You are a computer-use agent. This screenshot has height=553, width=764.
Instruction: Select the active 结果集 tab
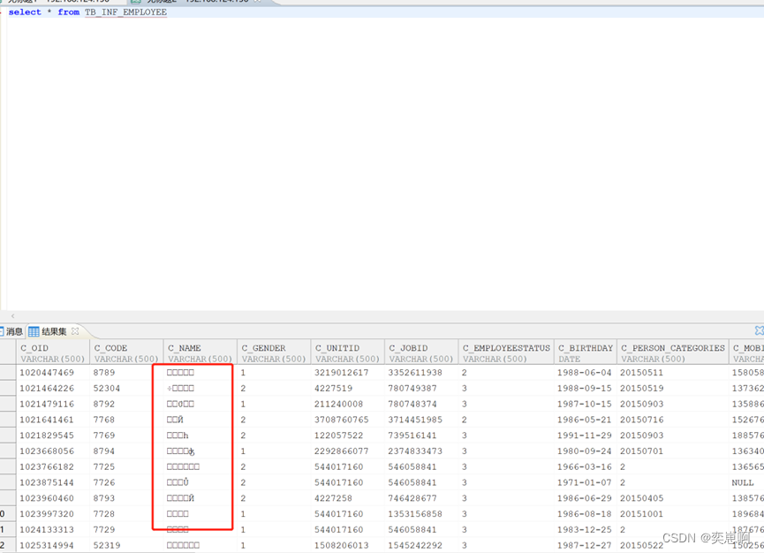[53, 330]
